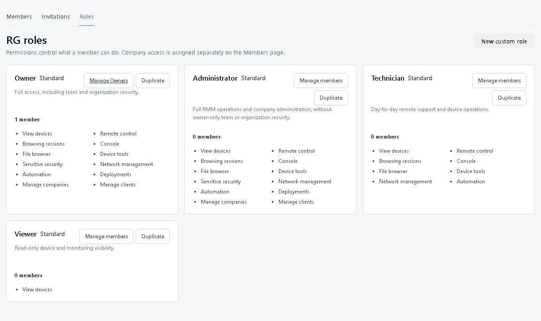Select 'Manage clients' in the Administrator card
The image size is (541, 321).
pyautogui.click(x=296, y=202)
